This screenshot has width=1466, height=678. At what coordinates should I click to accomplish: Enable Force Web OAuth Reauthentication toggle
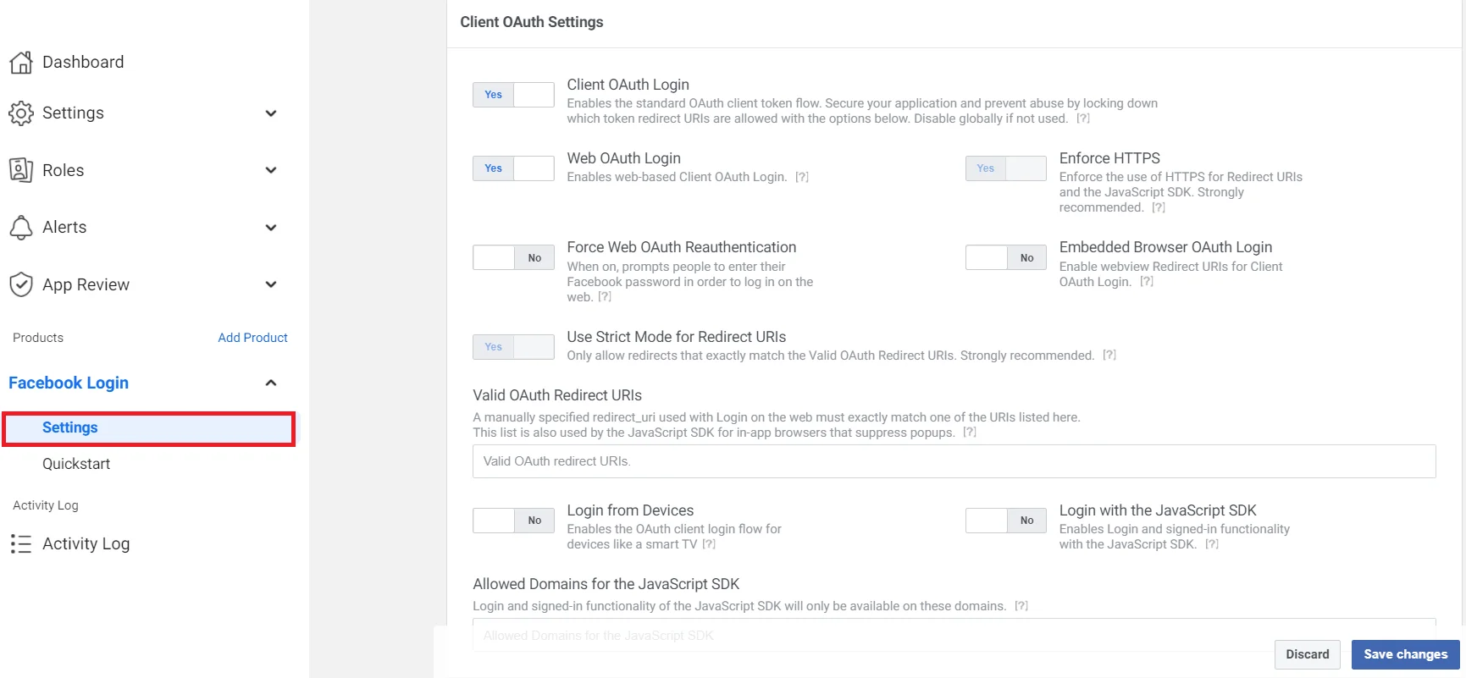[513, 257]
